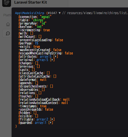Click the escapeWhenCastingToString false value
Screen dimensions: 128x137
[69, 53]
